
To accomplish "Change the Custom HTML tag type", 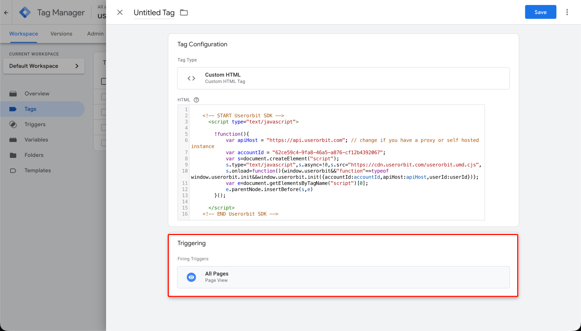I will 344,78.
